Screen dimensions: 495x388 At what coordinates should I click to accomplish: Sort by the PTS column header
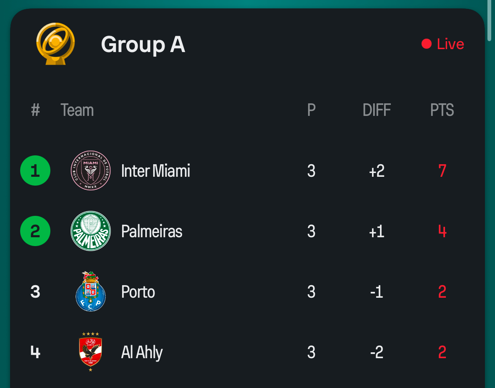[x=442, y=110]
